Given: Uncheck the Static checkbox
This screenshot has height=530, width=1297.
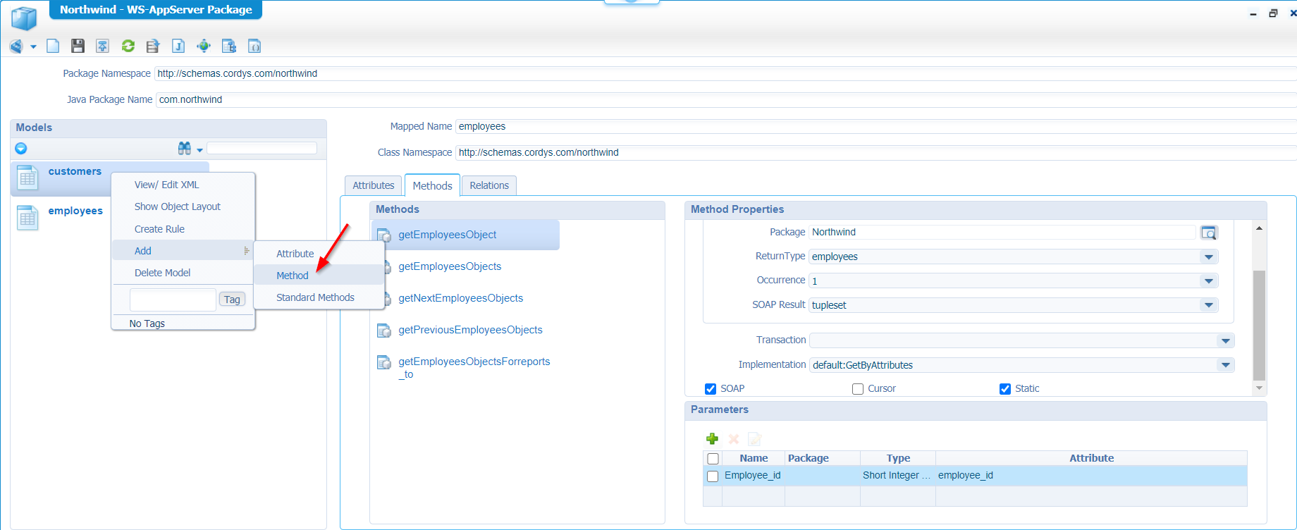Looking at the screenshot, I should click(1005, 389).
